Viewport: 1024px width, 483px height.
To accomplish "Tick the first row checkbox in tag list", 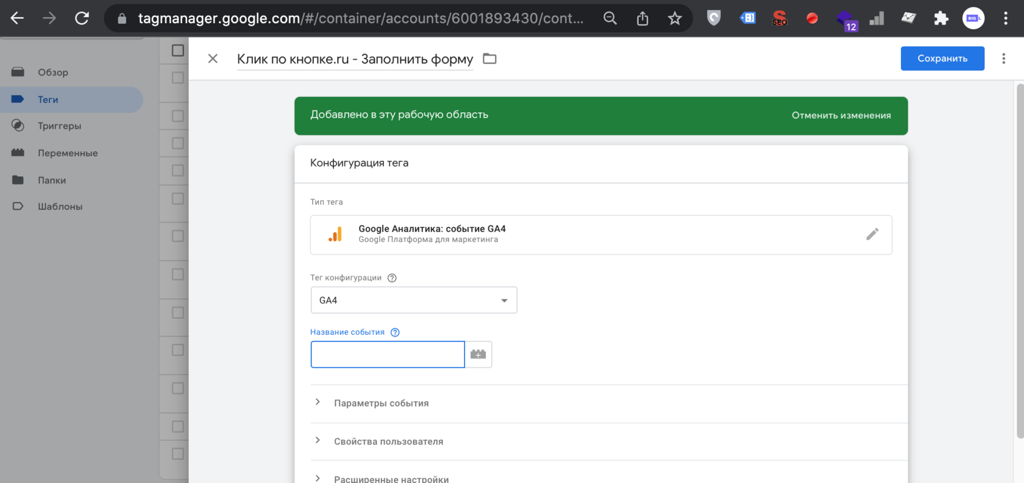I will click(x=178, y=78).
